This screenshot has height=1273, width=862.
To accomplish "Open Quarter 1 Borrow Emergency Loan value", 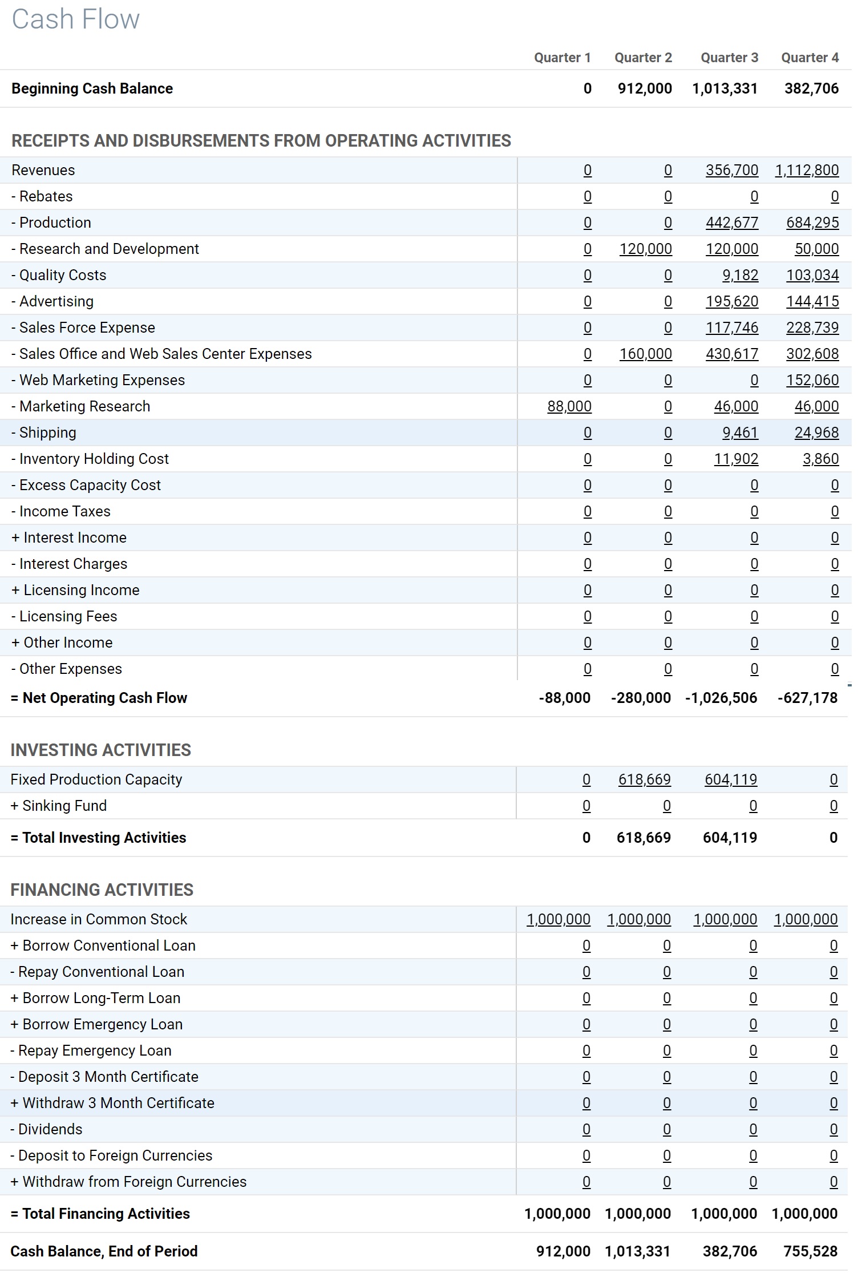I will pyautogui.click(x=586, y=1024).
